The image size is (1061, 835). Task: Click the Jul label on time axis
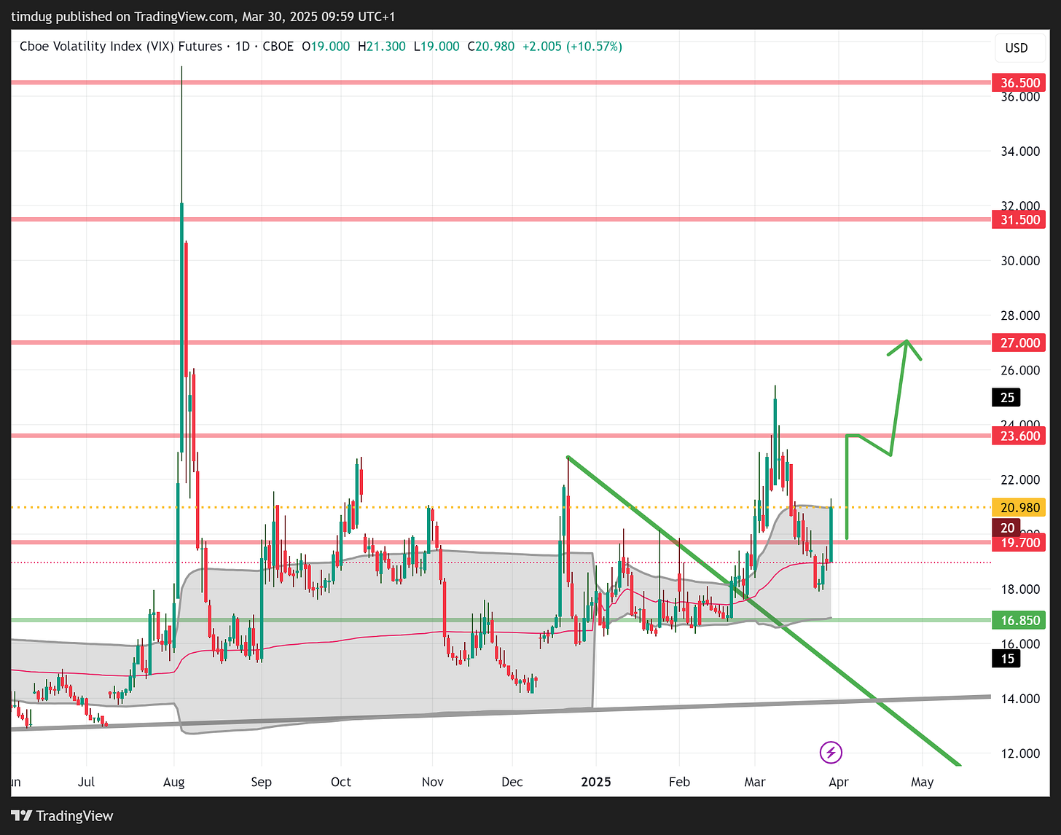pyautogui.click(x=86, y=782)
